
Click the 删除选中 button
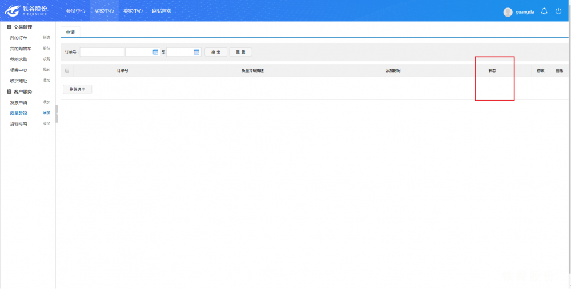[x=77, y=89]
